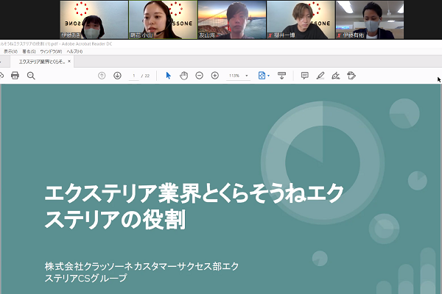Viewport: 442px width, 294px height.
Task: Open the zoom level dropdown arrow
Action: pos(247,76)
